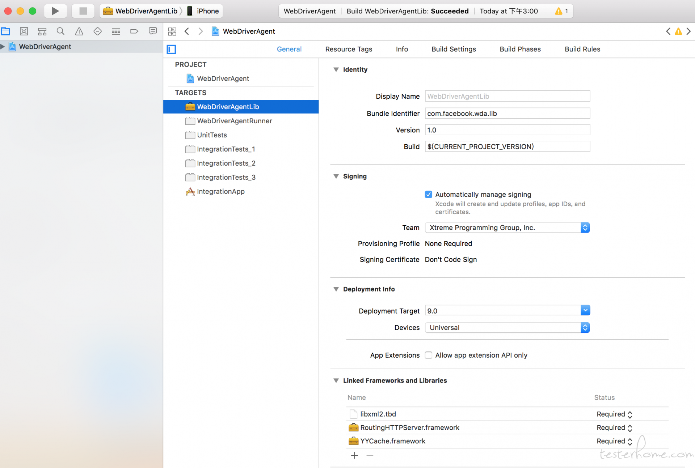This screenshot has height=468, width=695.
Task: Change libxml2.tbd Required status
Action: coord(614,414)
